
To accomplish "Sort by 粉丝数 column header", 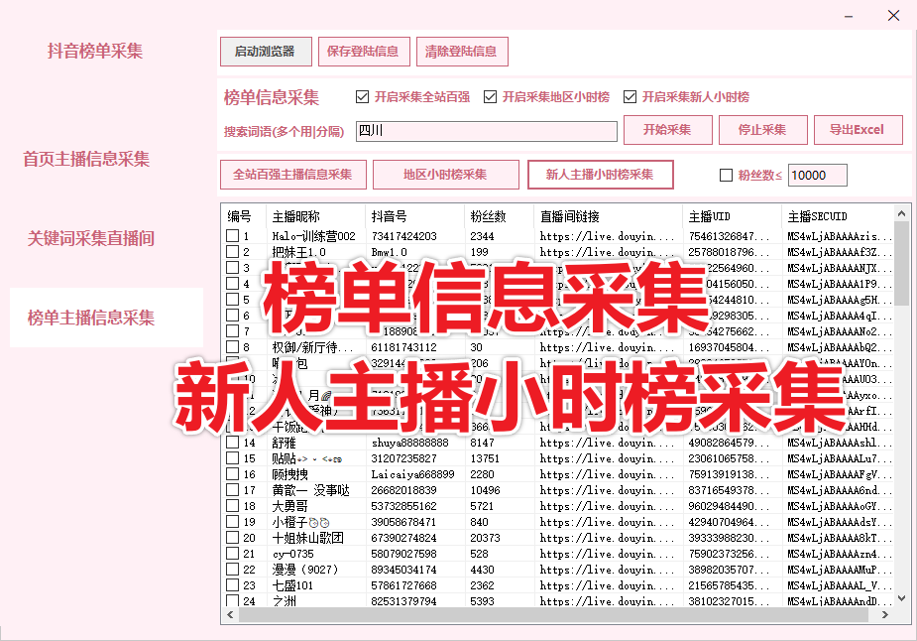I will tap(488, 216).
